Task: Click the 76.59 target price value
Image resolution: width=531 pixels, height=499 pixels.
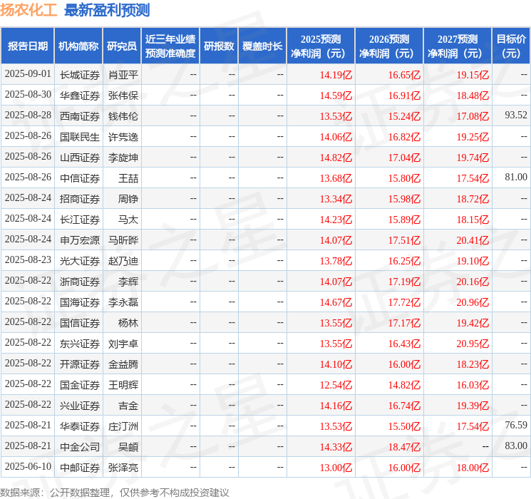Action: click(516, 425)
